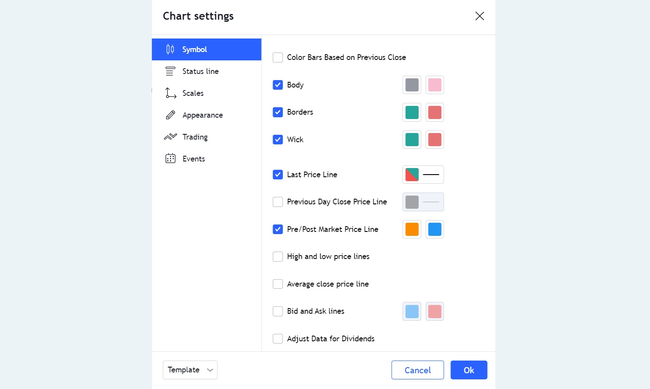Open the Last Price Line style picker
This screenshot has height=389, width=650.
423,175
